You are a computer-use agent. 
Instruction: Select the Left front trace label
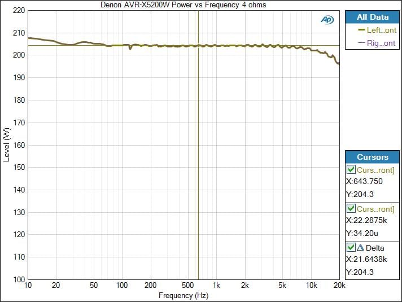[381, 30]
